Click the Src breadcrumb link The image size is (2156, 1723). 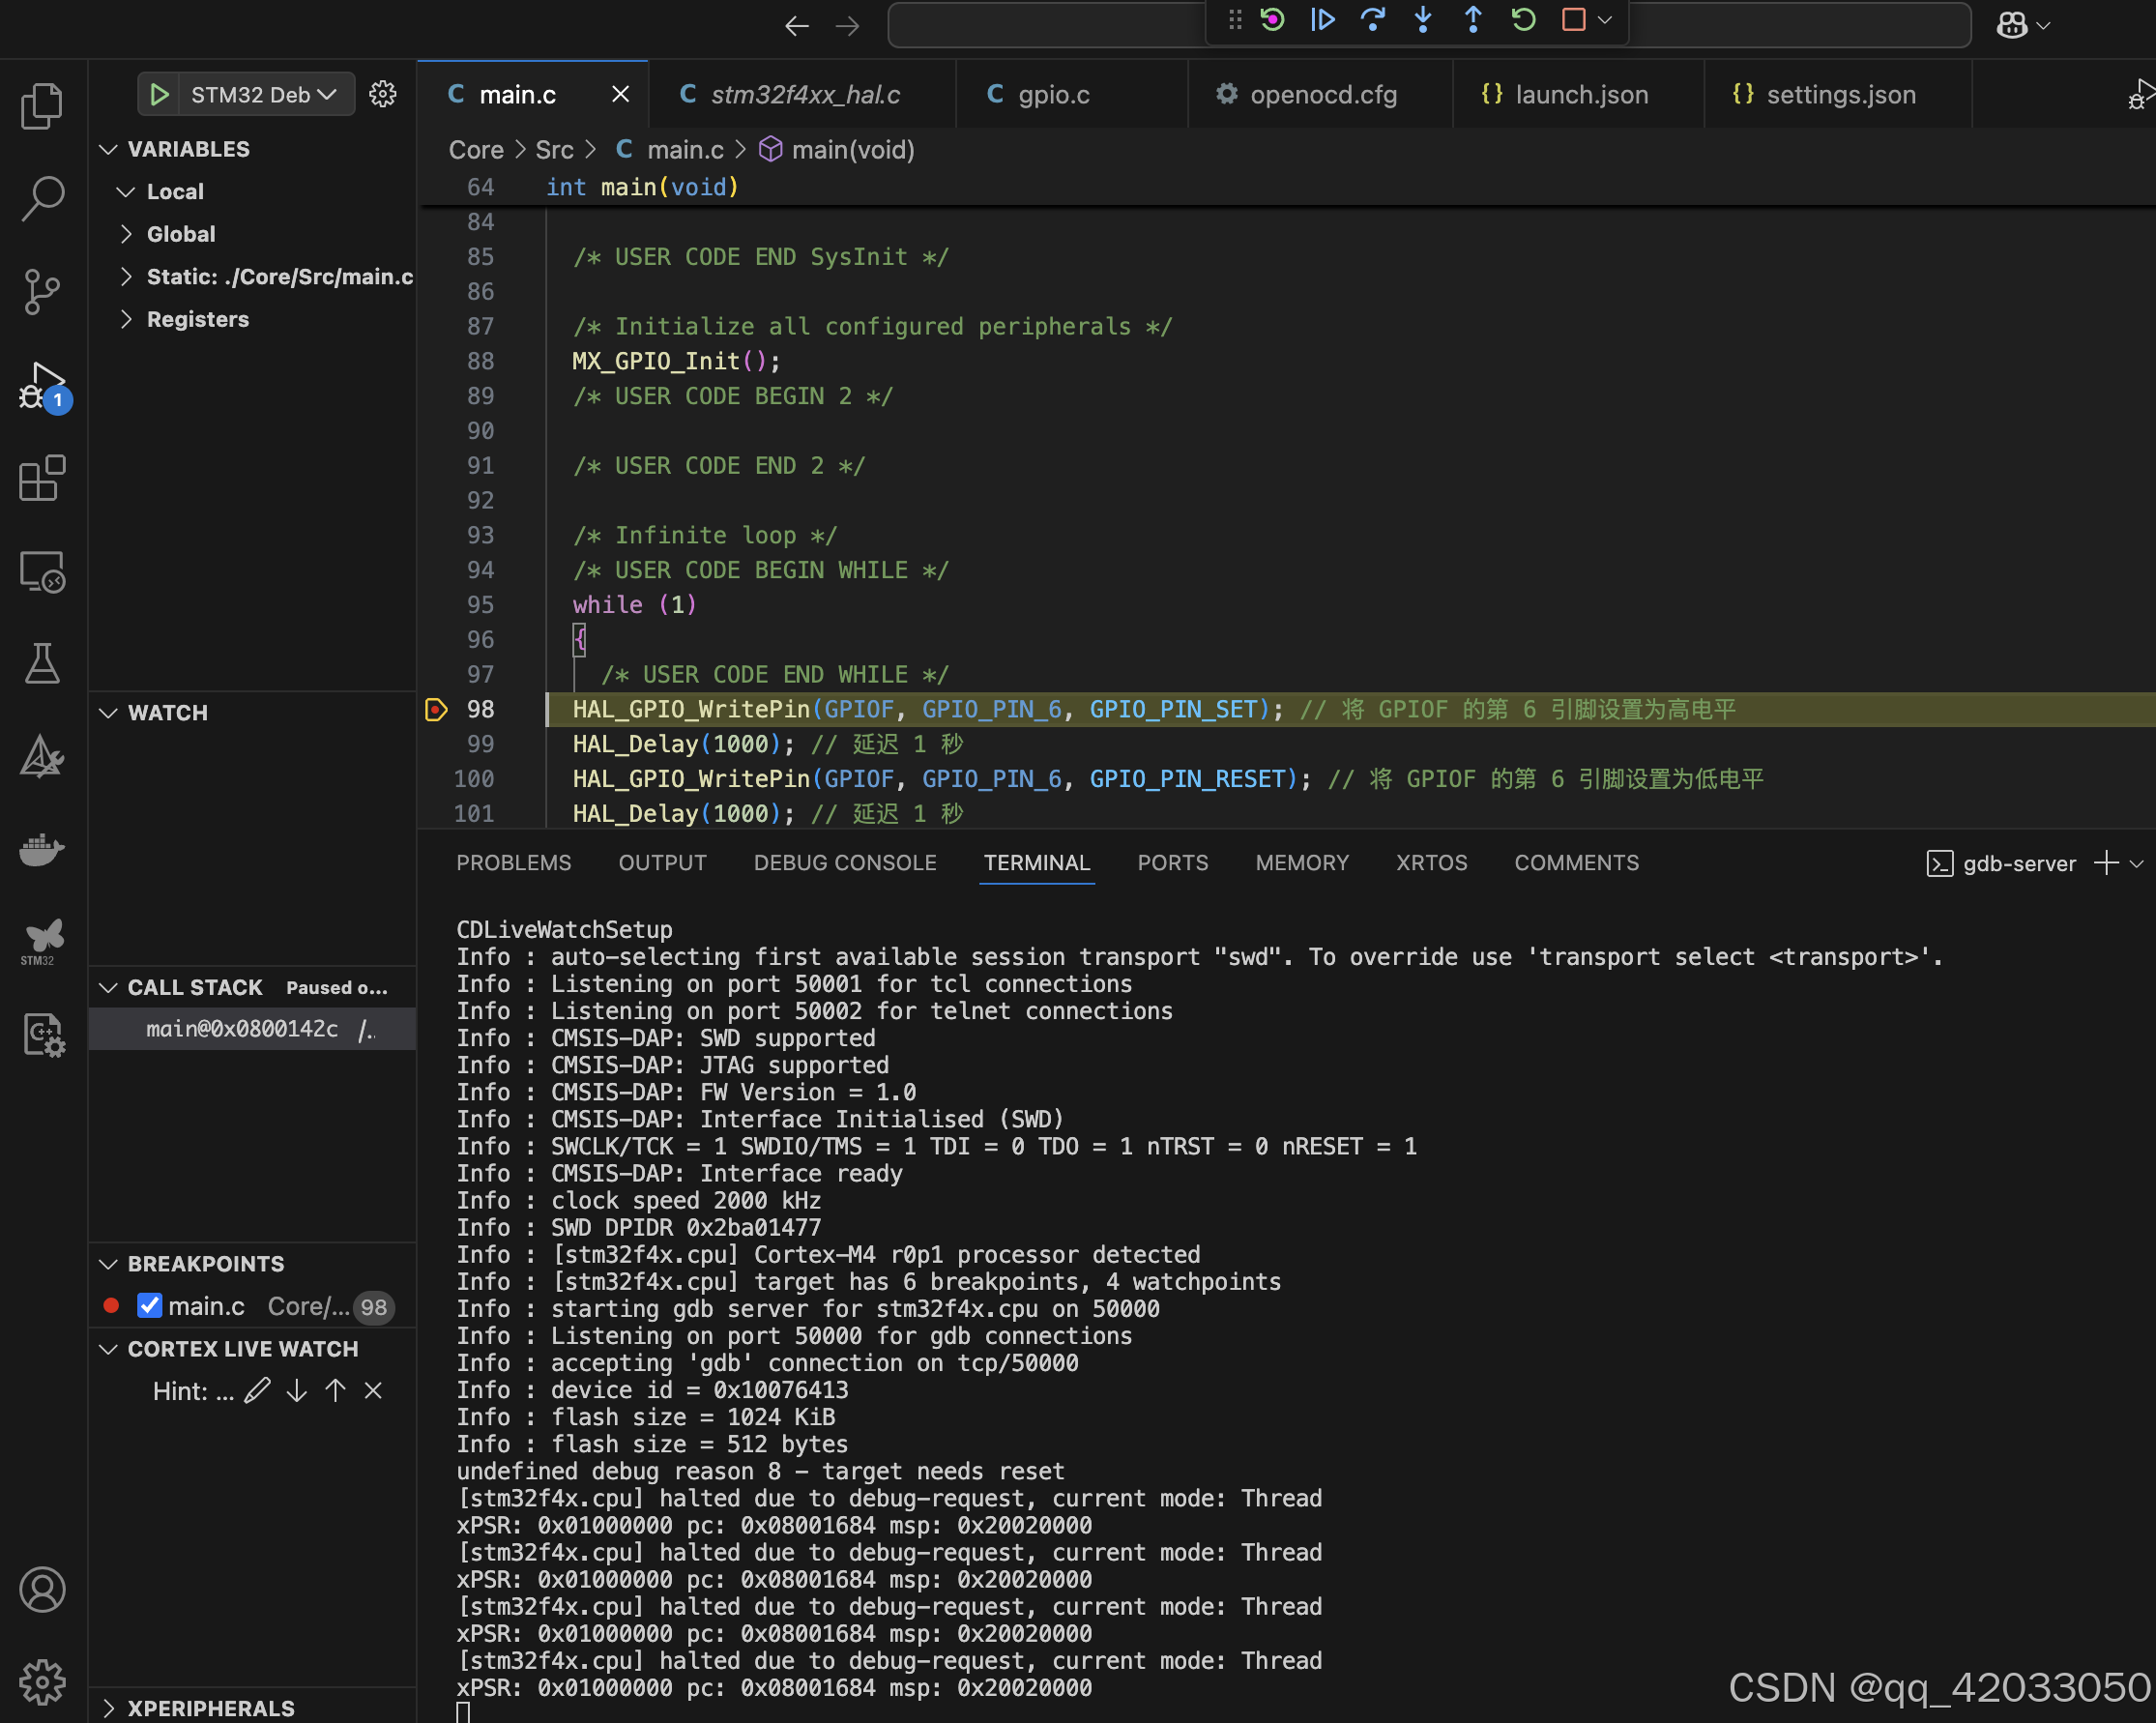(x=554, y=150)
